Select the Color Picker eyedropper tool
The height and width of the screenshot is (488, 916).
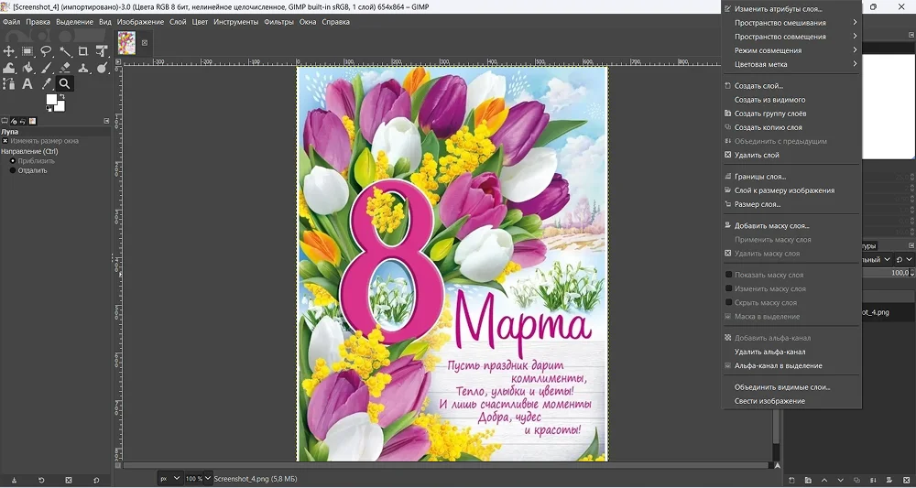tap(47, 84)
